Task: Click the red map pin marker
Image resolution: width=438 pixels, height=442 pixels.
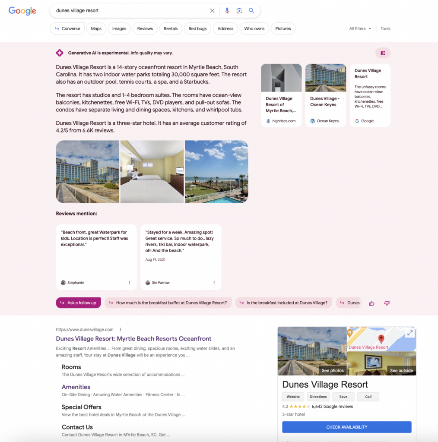Action: 381,338
